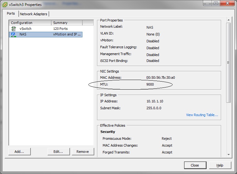The height and width of the screenshot is (174, 237).
Task: Click the Management Traffic label
Action: pos(116,54)
